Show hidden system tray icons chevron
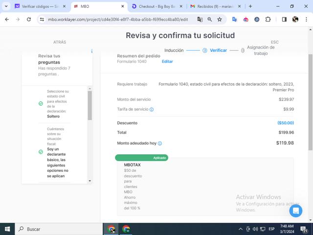The width and height of the screenshot is (313, 235). pyautogui.click(x=241, y=229)
